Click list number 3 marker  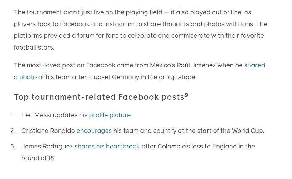click(13, 147)
